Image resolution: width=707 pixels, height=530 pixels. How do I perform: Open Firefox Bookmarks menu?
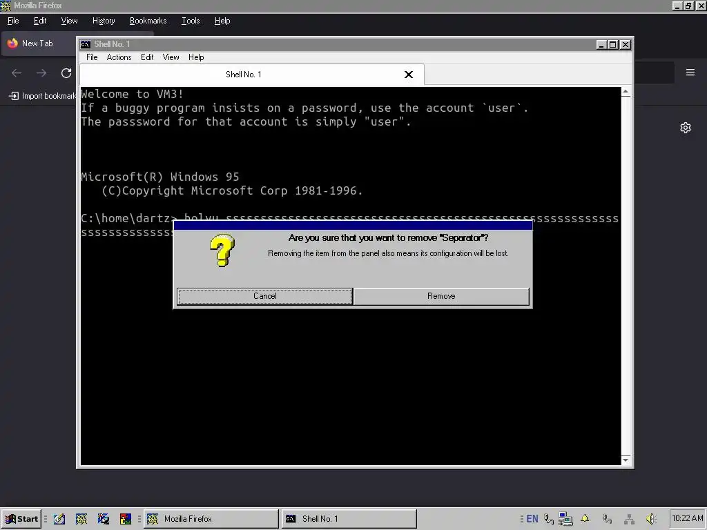click(148, 21)
